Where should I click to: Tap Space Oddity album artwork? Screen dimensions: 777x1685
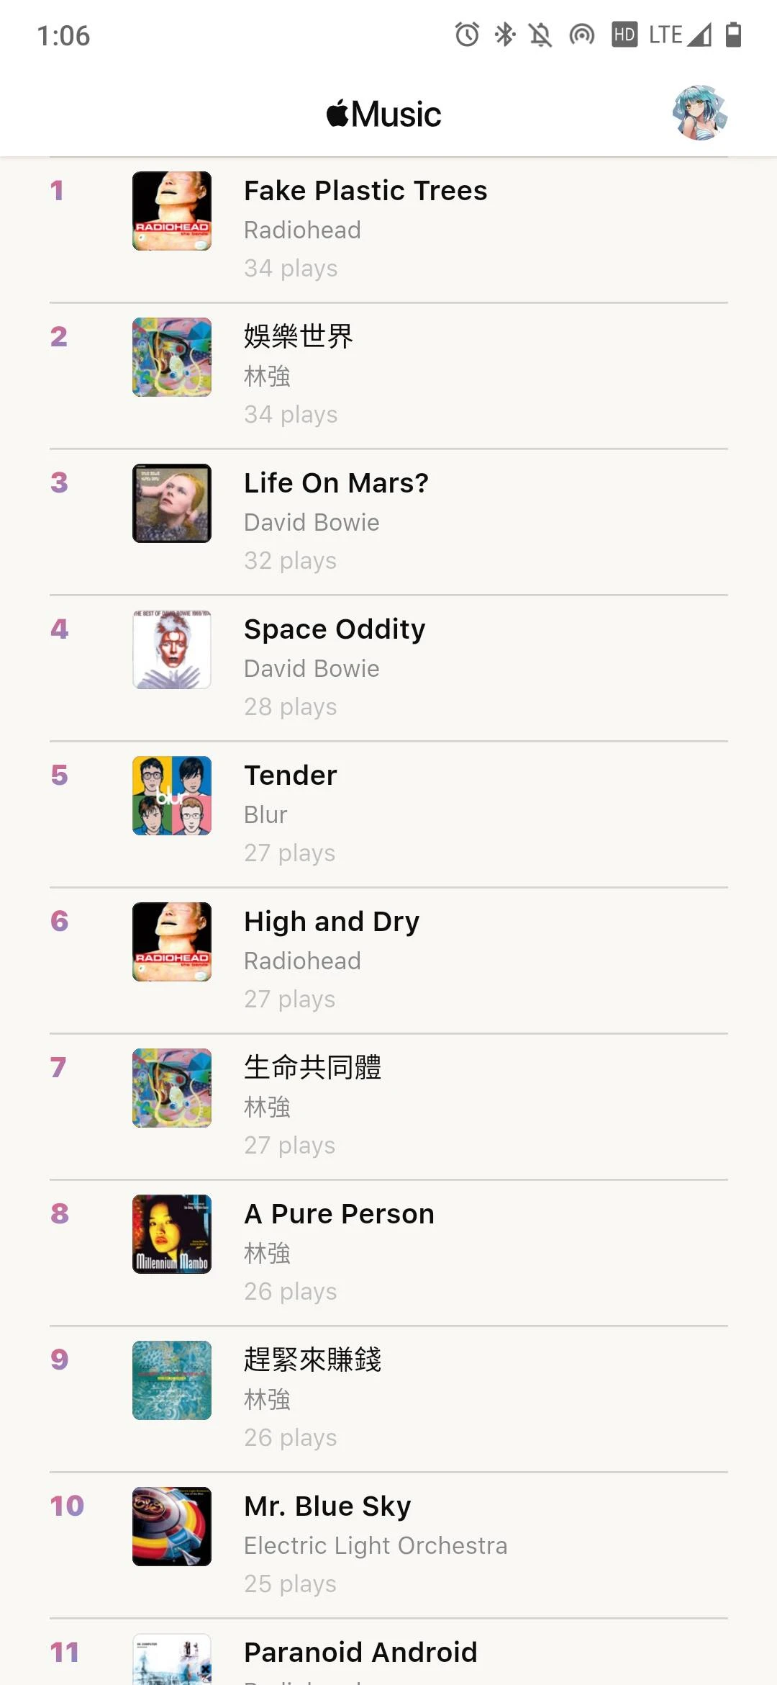172,650
